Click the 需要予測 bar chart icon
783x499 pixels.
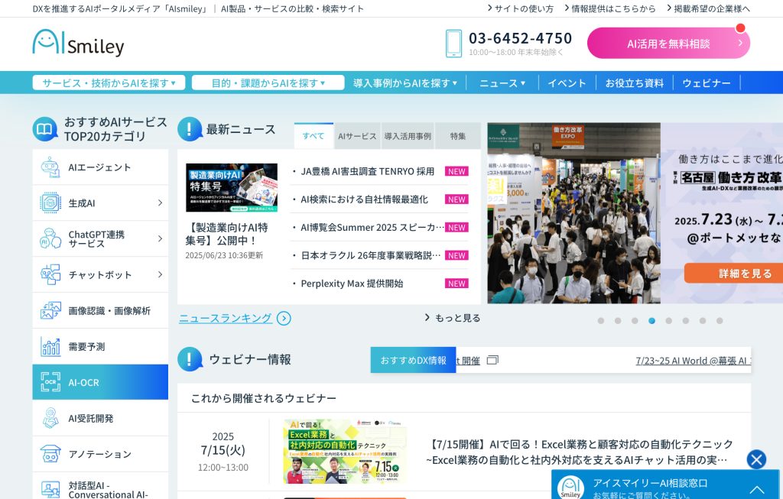click(50, 346)
